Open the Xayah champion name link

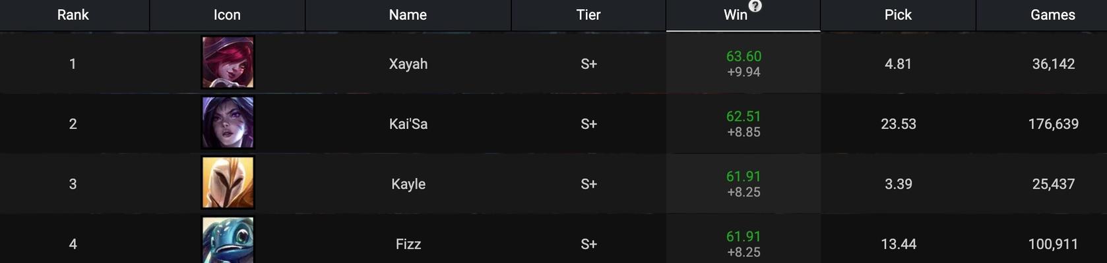pos(408,64)
